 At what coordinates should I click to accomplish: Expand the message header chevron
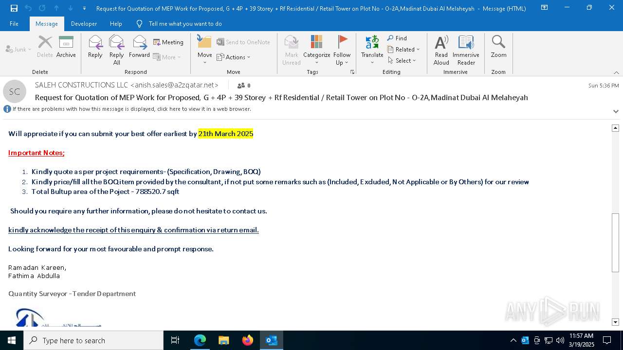[x=616, y=111]
